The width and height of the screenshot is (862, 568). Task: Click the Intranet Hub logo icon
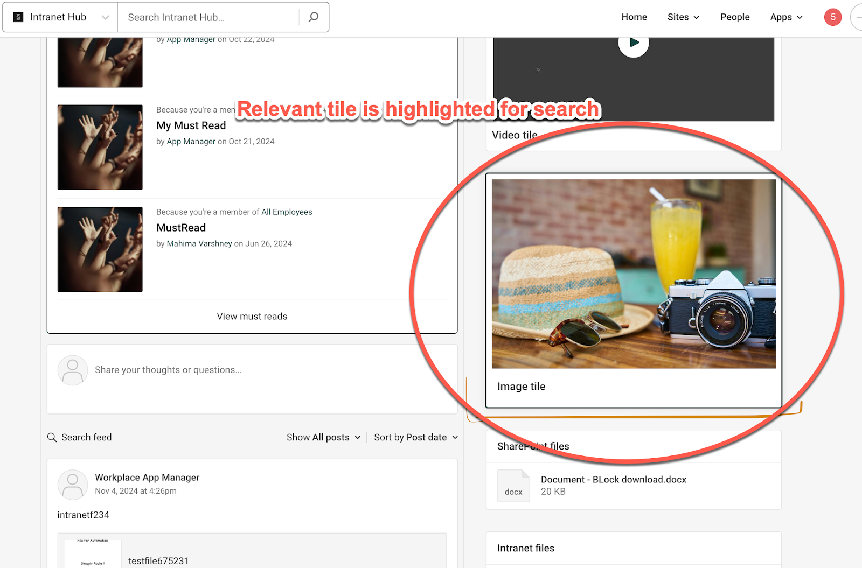18,17
